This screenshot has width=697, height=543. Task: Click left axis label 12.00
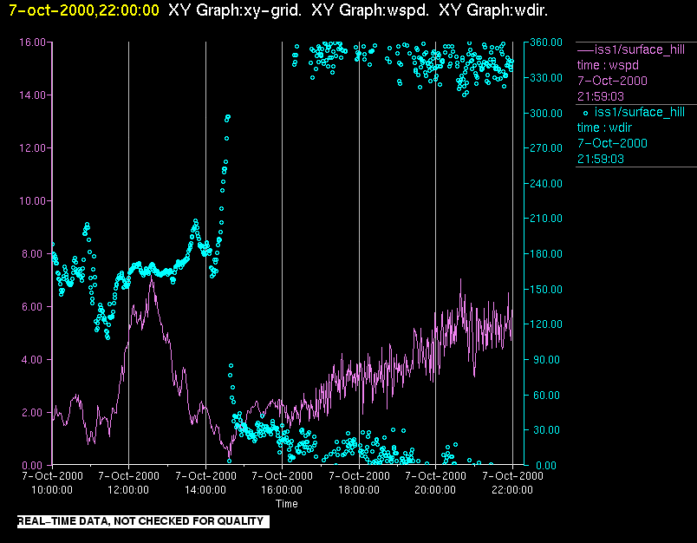tap(32, 148)
